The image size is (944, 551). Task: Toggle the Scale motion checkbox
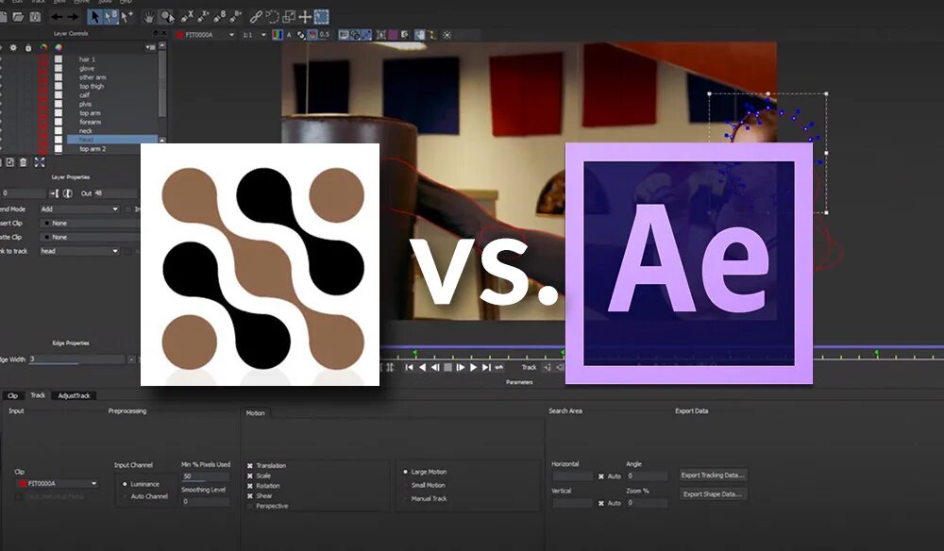250,476
